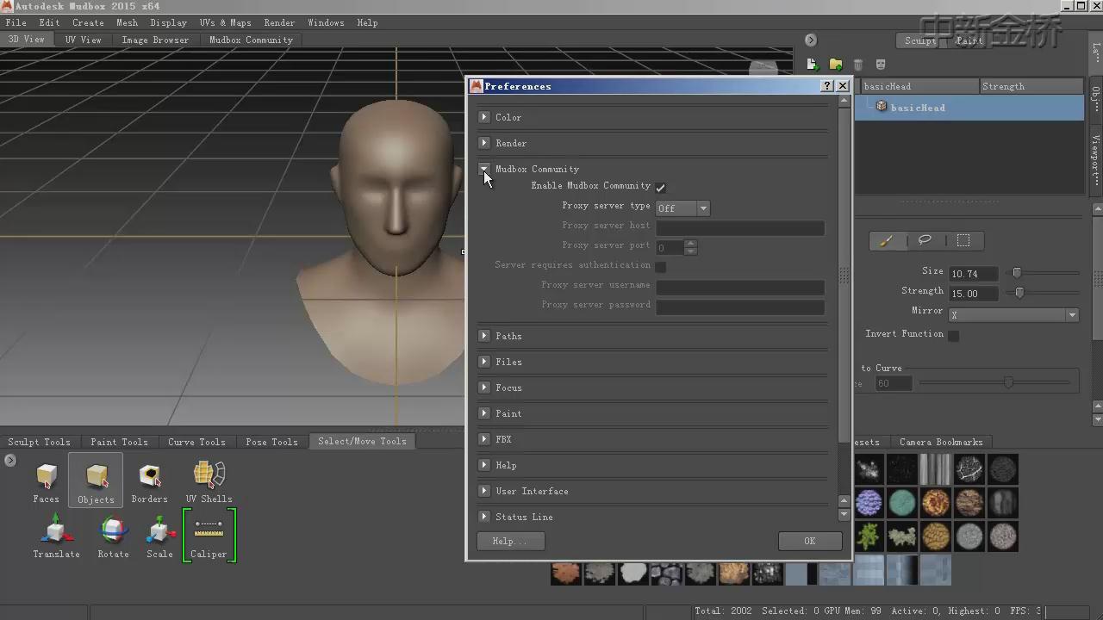Switch to the Paint Tools tab
This screenshot has height=620, width=1103.
(119, 442)
